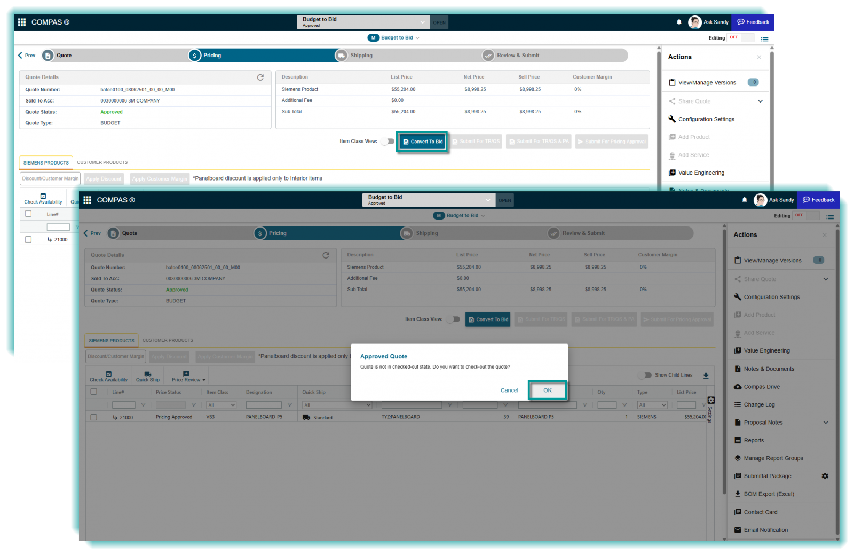Toggle Editing switch in front window
This screenshot has width=854, height=555.
[806, 215]
